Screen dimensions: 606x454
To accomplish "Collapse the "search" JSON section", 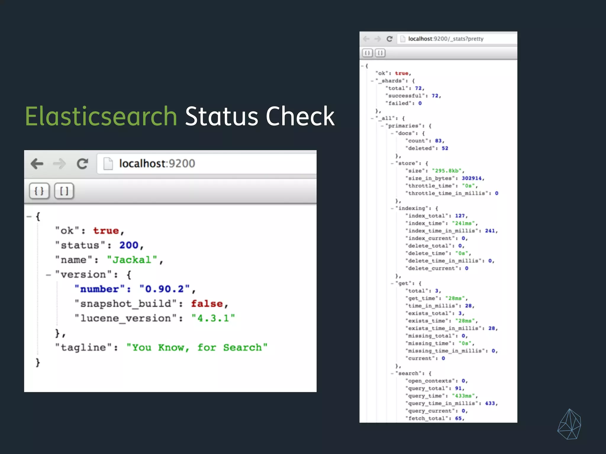I will tap(392, 373).
